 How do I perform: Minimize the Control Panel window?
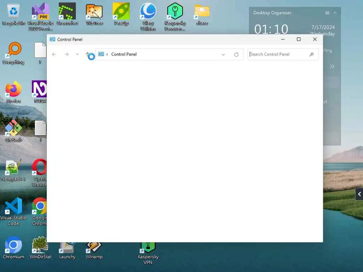click(x=283, y=39)
